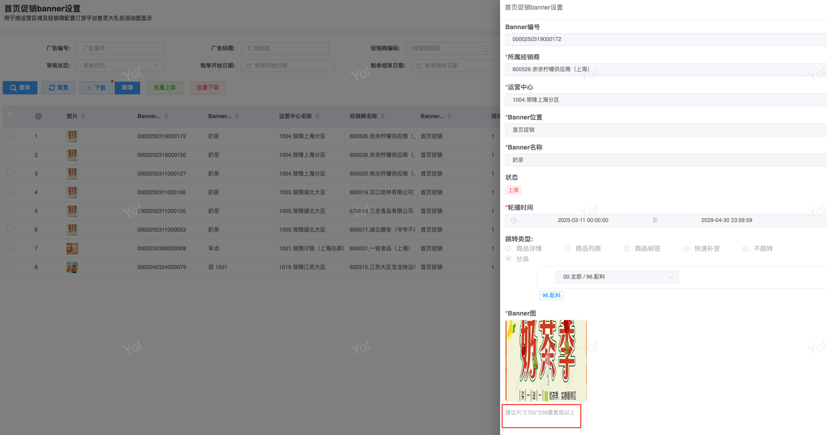
Task: Click the 早点 banner name cell
Action: click(214, 249)
